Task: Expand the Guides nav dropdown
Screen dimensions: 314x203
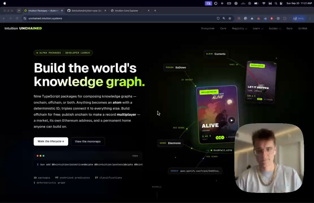Action: 275,28
